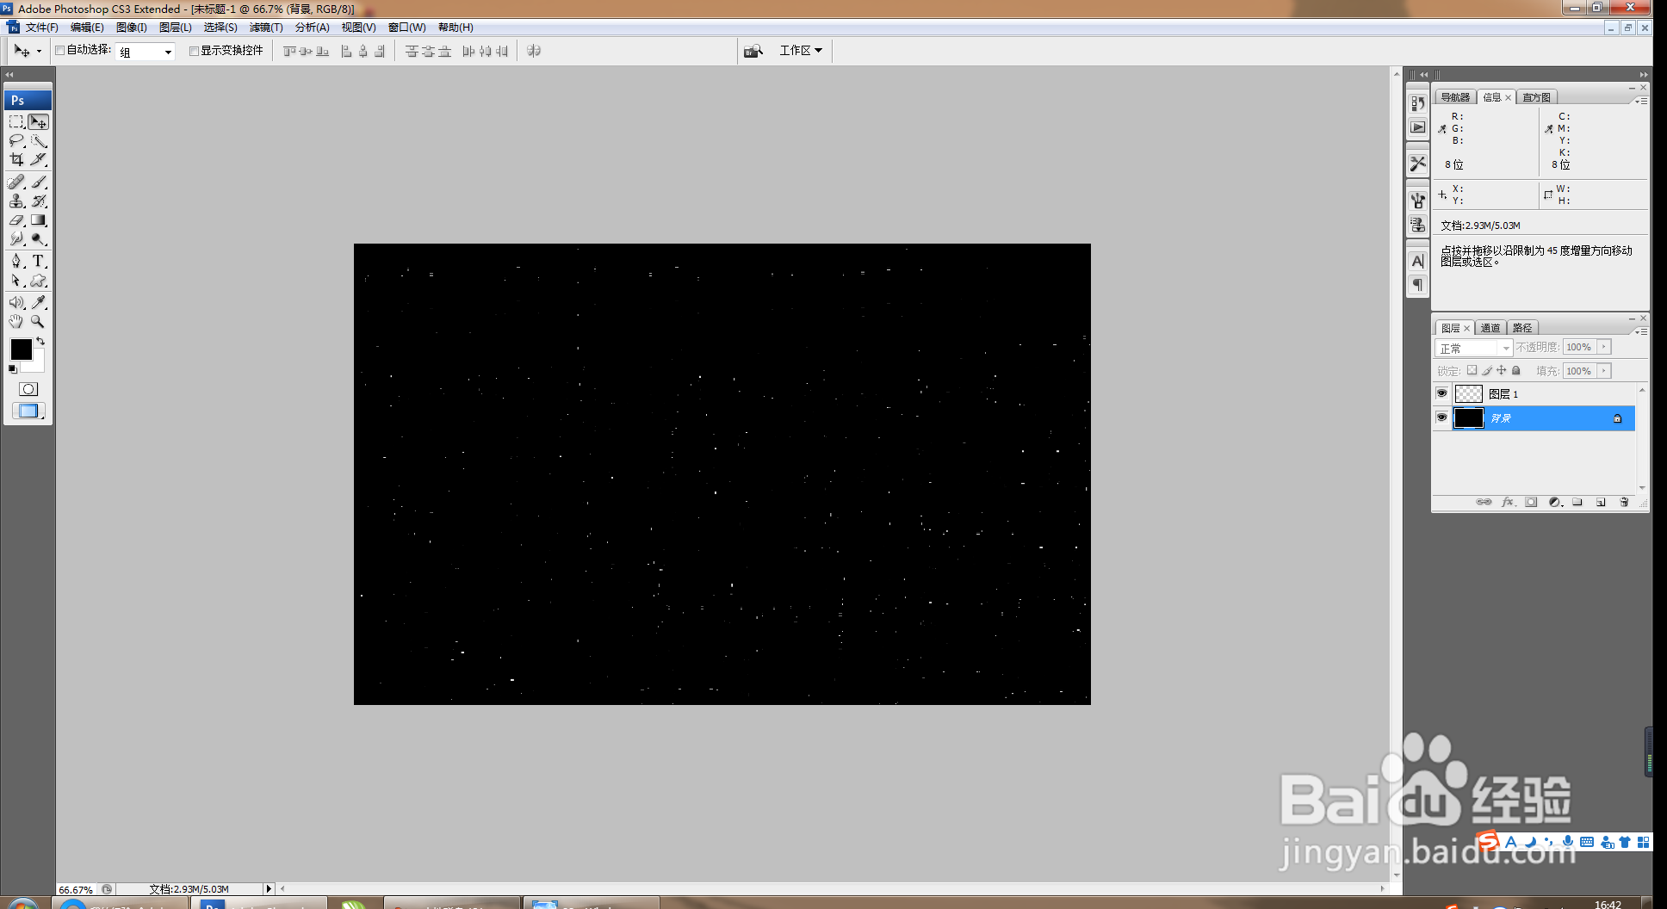1667x909 pixels.
Task: Select the Horizontal Type tool
Action: 39,262
